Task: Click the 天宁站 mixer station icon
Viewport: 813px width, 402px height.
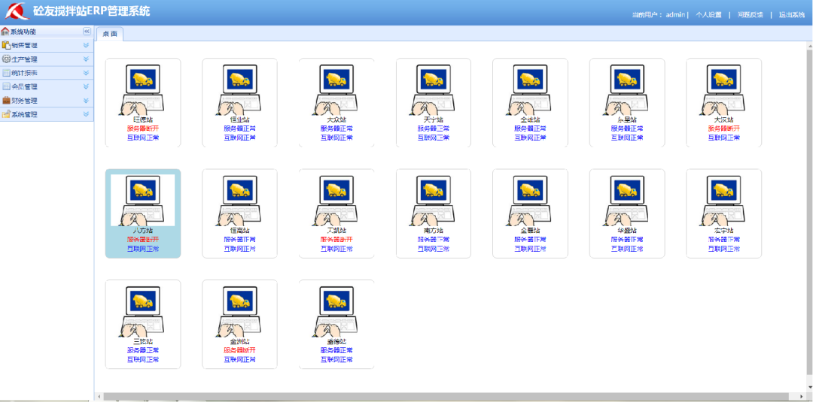Action: point(433,89)
